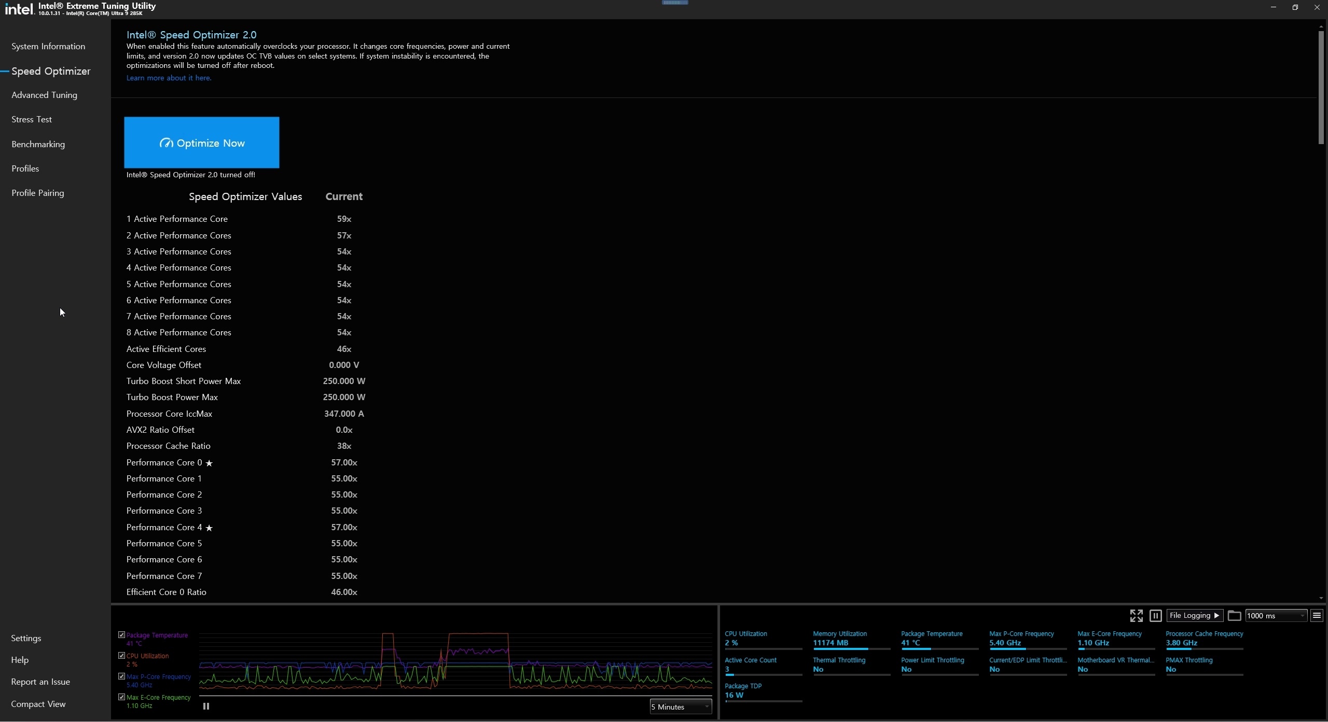The width and height of the screenshot is (1328, 722).
Task: Click 'Core Voltage Offset' label
Action: (164, 365)
